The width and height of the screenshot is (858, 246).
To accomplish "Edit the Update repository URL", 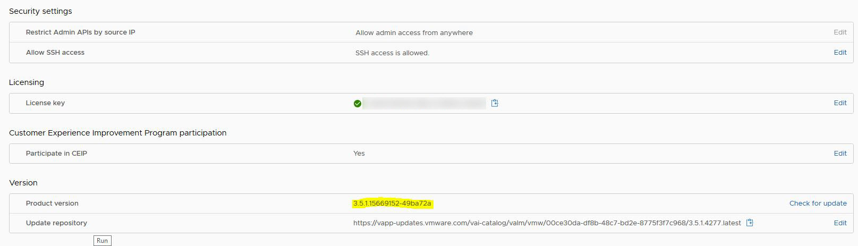I will [840, 223].
